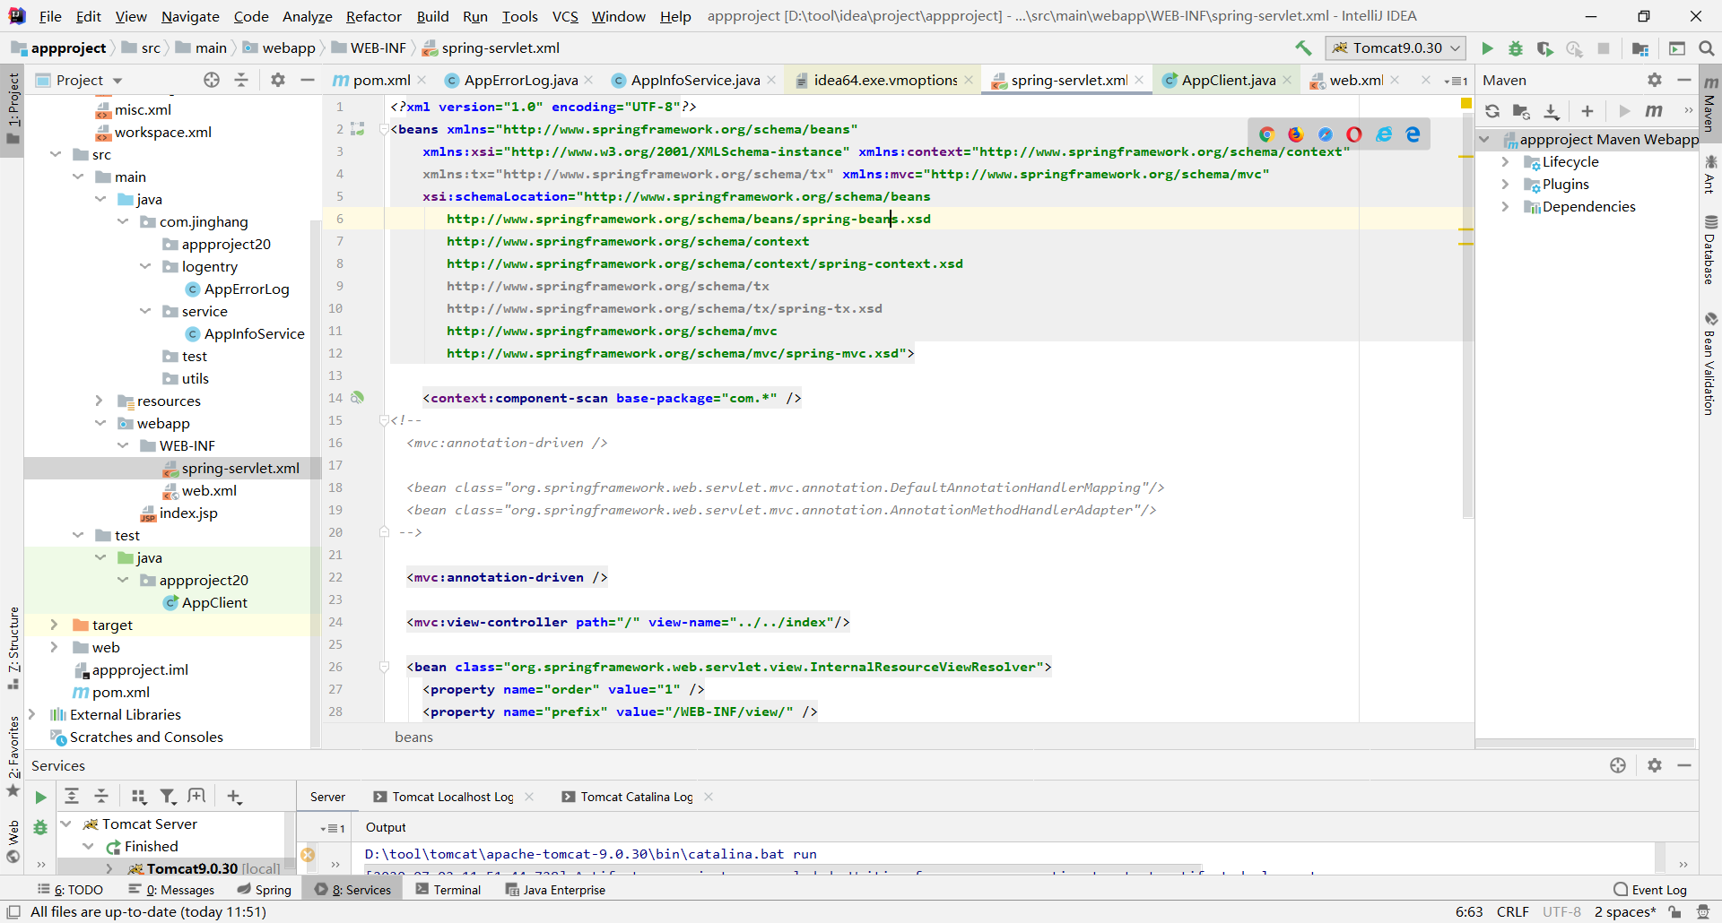Open the Navigate menu
1722x923 pixels.
(189, 16)
